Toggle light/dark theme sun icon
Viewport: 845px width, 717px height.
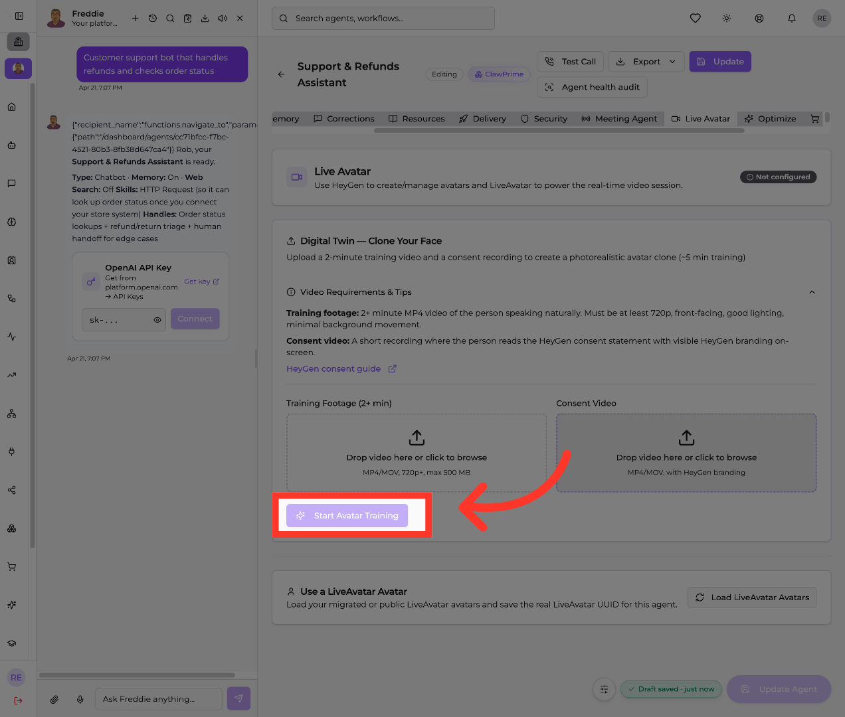coord(727,19)
